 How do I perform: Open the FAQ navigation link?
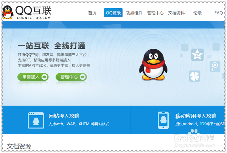click(218, 13)
